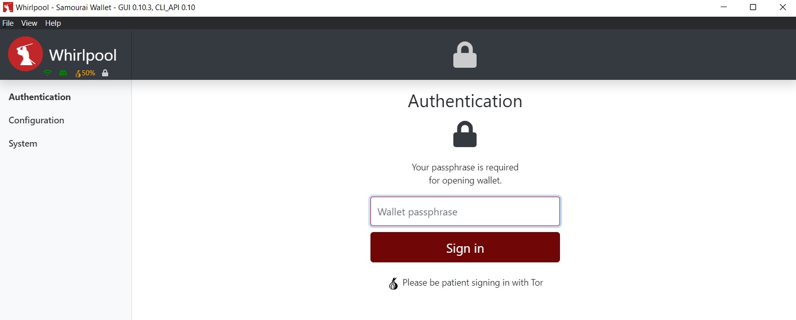796x320 pixels.
Task: Focus the Wallet passphrase field
Action: 465,212
